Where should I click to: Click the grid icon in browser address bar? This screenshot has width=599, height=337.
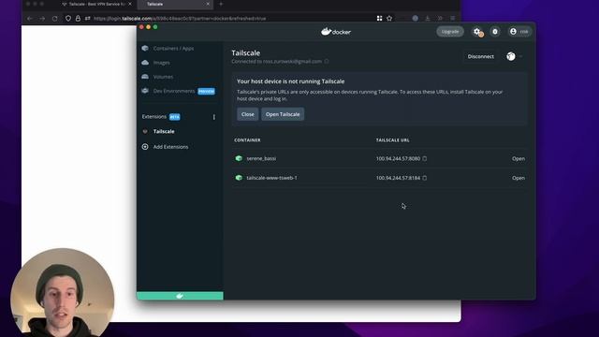pyautogui.click(x=379, y=19)
